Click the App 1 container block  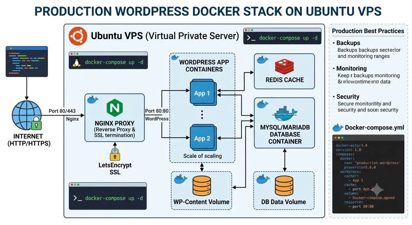click(x=203, y=93)
